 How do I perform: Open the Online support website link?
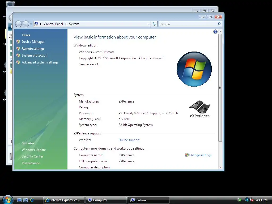click(129, 140)
